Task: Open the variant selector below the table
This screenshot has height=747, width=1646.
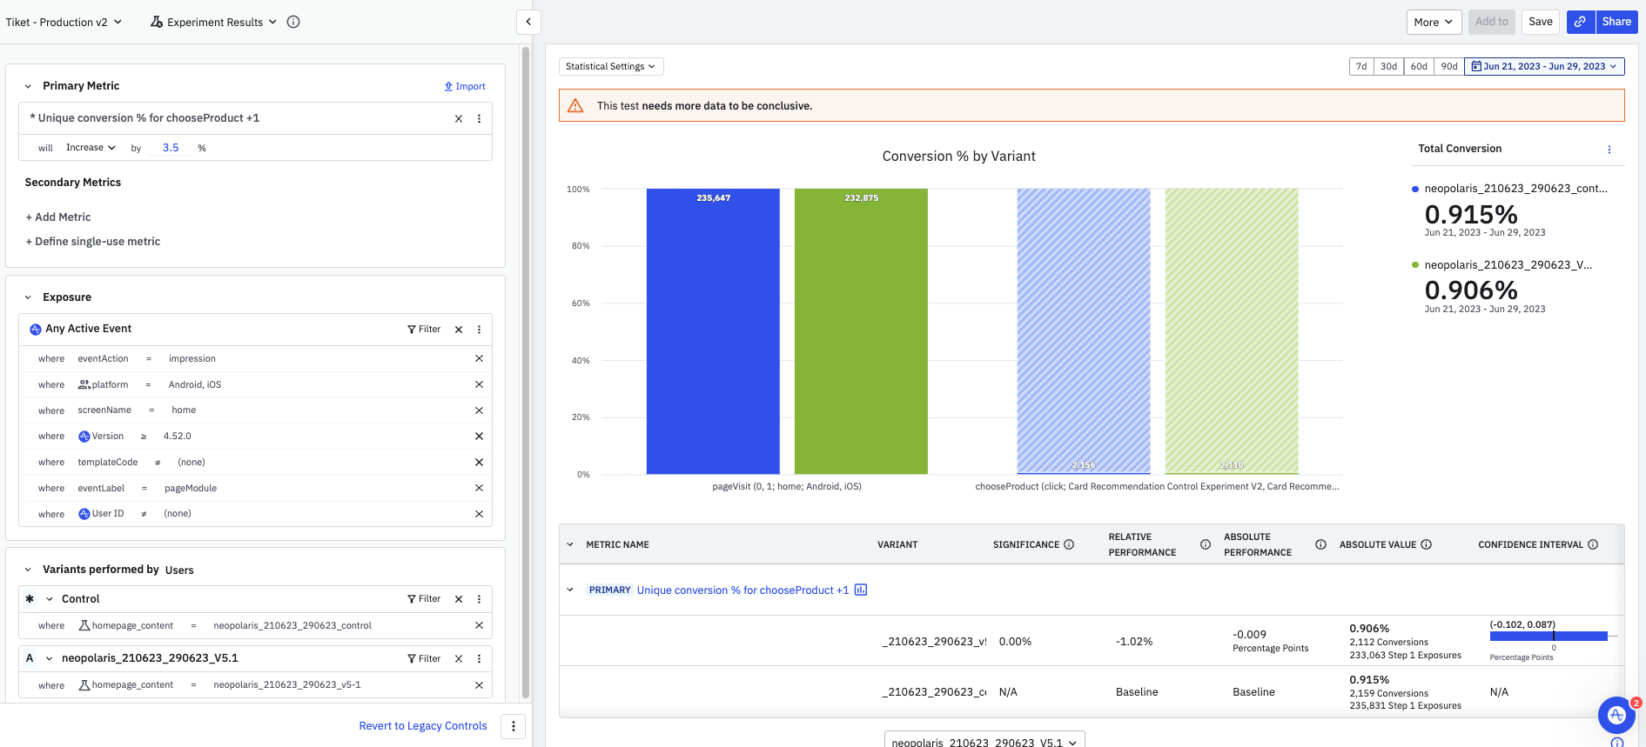Action: coord(984,742)
